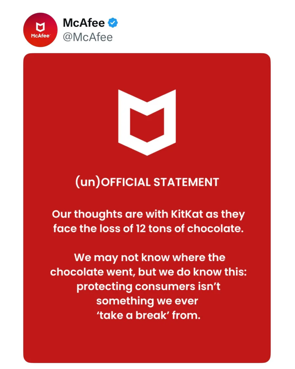Click the word "STATEMENT" in the heading
295x369 pixels.
click(x=186, y=182)
